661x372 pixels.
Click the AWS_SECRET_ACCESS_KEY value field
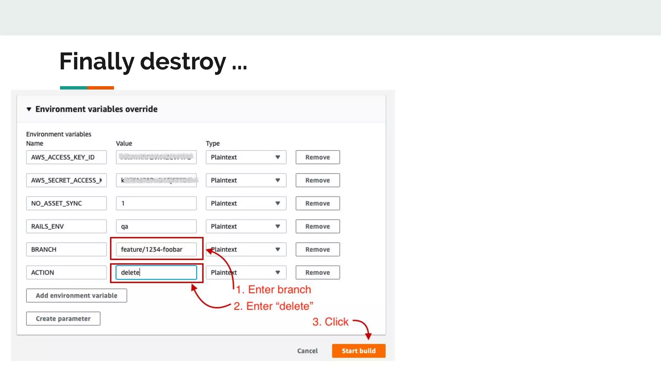pyautogui.click(x=156, y=180)
